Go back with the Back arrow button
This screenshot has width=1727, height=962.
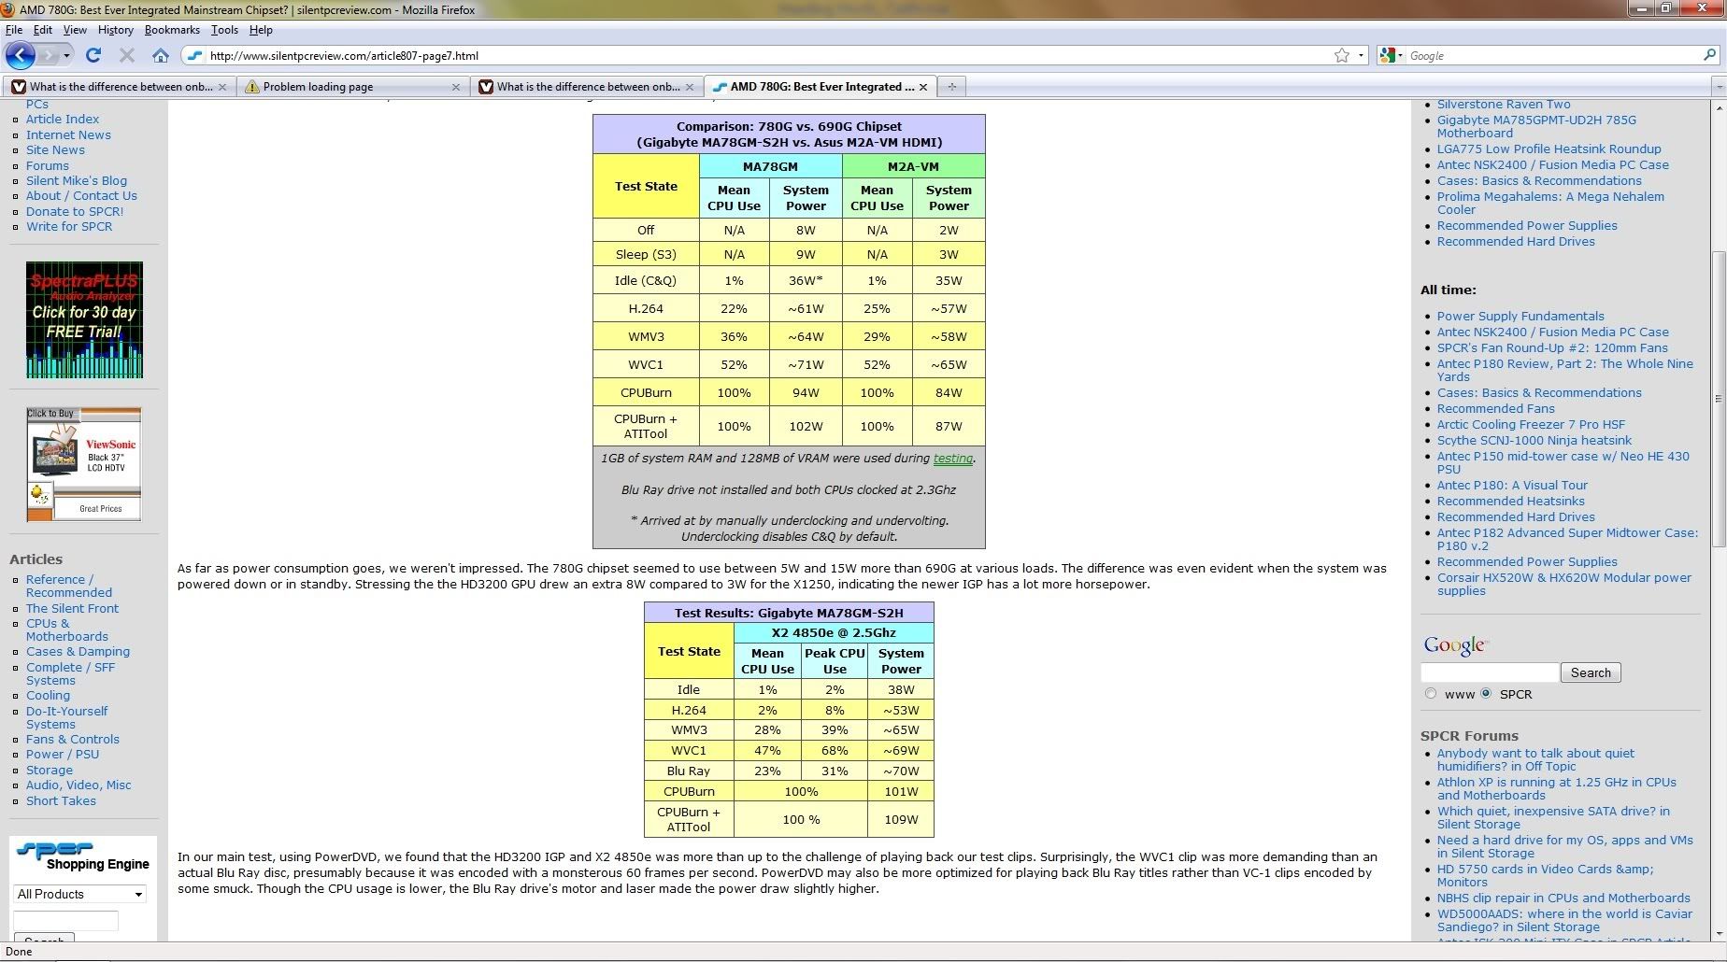pos(21,55)
